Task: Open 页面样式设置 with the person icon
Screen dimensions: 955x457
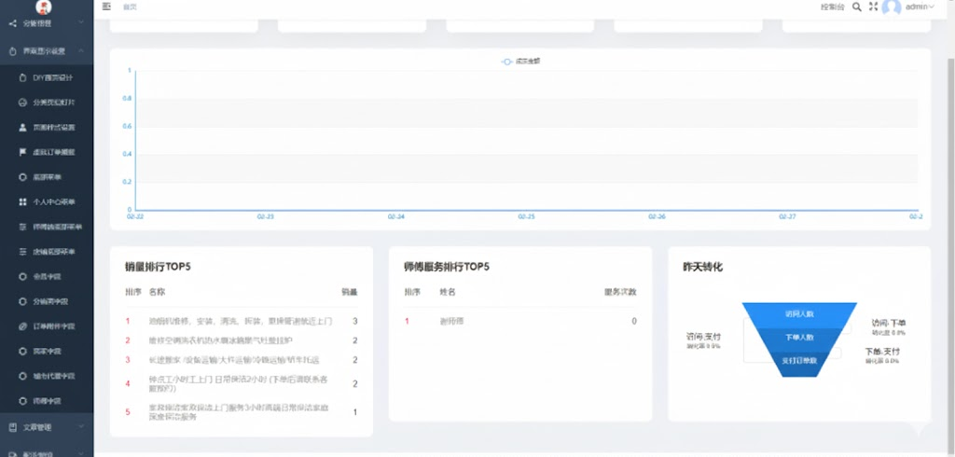Action: (x=47, y=128)
